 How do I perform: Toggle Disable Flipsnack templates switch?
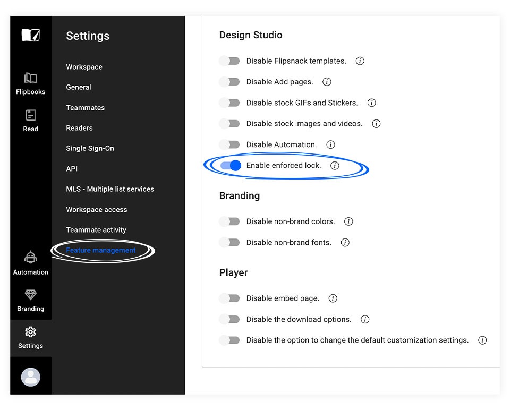coord(229,61)
